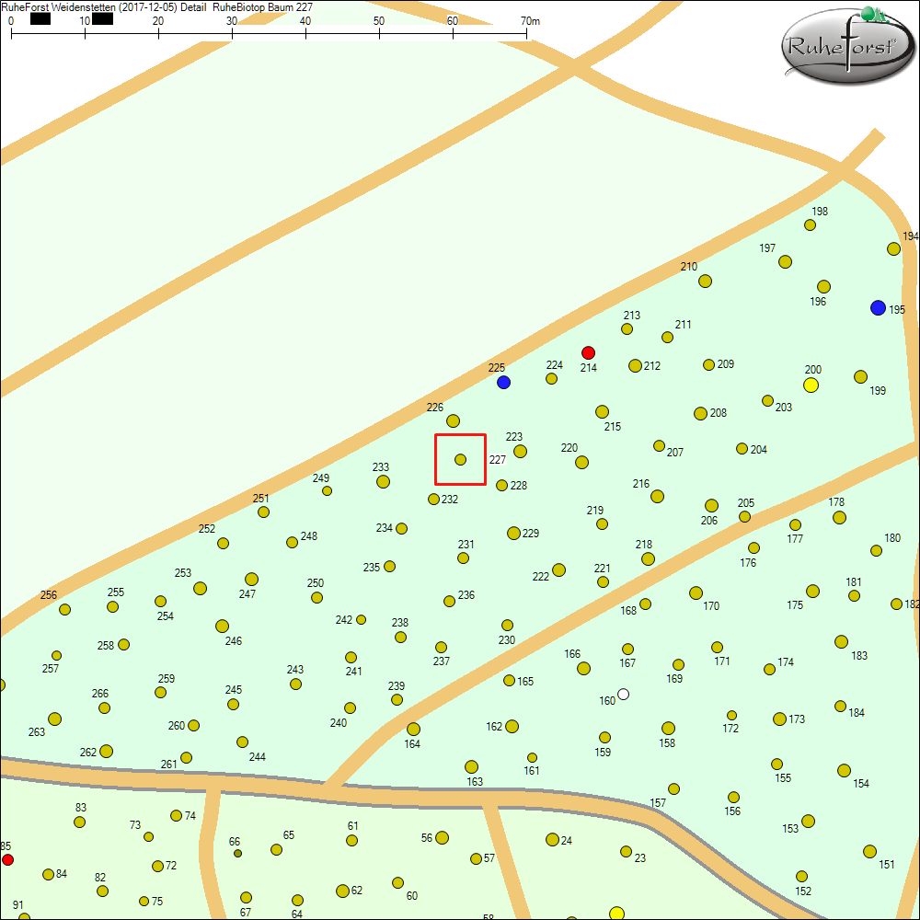Click tree marker 164
The width and height of the screenshot is (920, 920).
coord(413,729)
